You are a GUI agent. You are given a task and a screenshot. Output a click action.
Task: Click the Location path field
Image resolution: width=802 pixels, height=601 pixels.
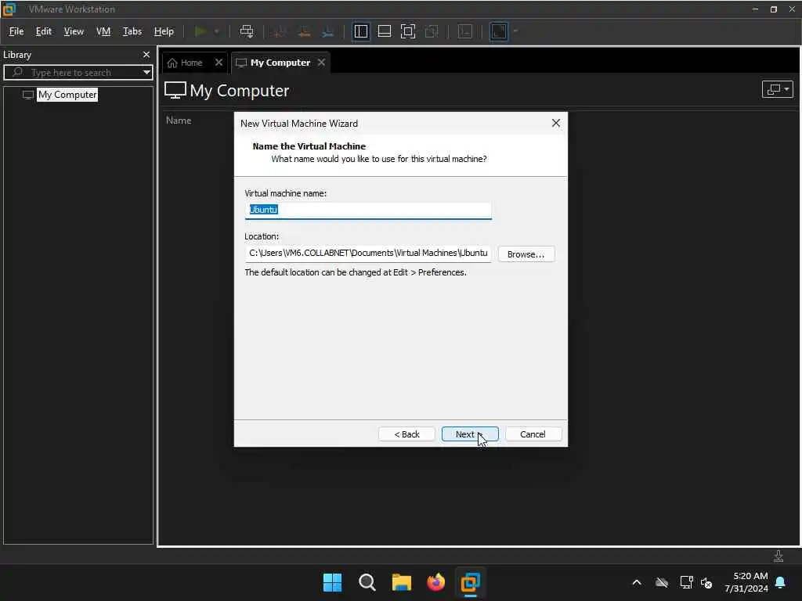point(368,254)
